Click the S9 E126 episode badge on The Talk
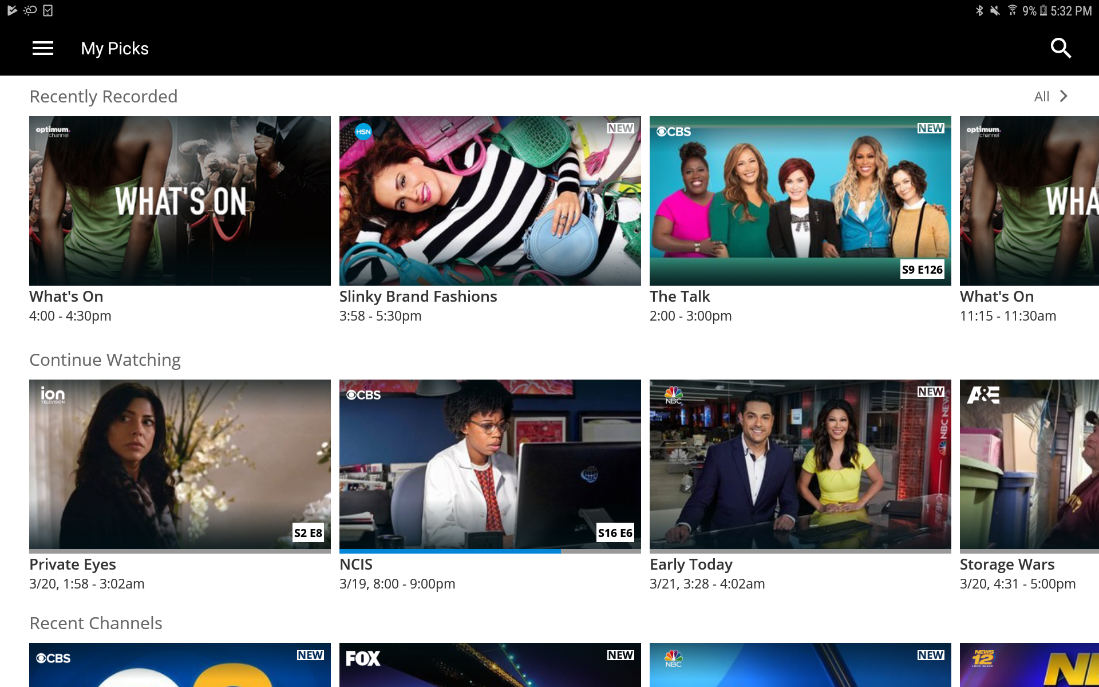Image resolution: width=1099 pixels, height=687 pixels. 922,269
